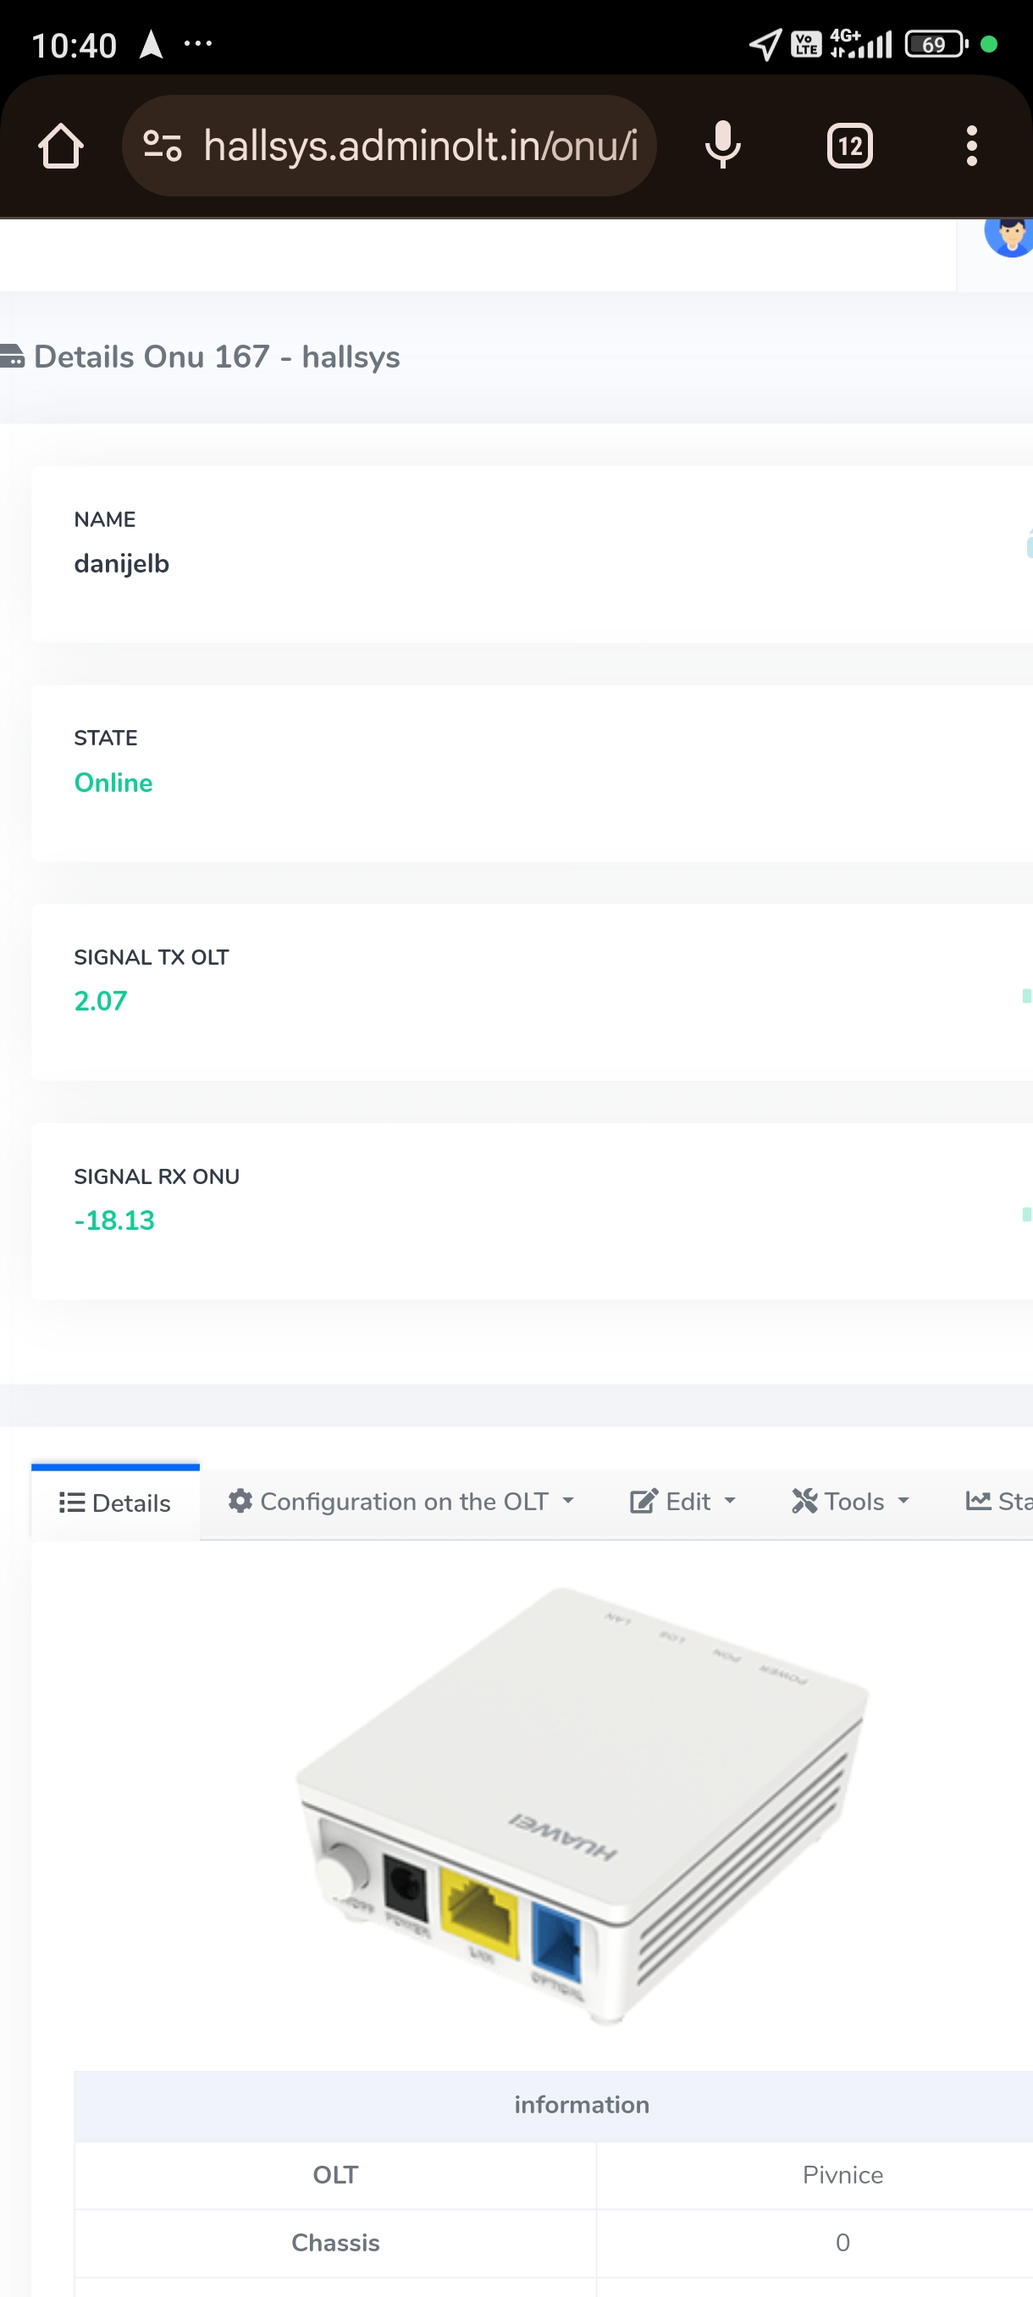Open the tab switcher showing 12 tabs

848,147
